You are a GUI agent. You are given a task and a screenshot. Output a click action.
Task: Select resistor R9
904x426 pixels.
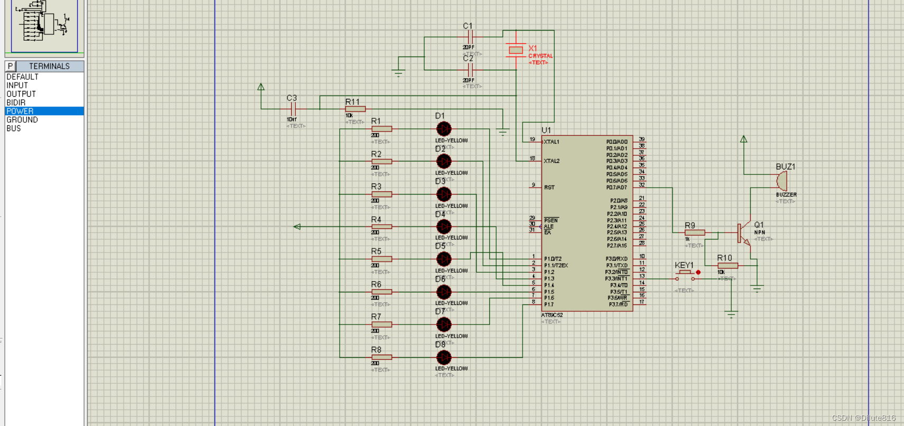(695, 233)
